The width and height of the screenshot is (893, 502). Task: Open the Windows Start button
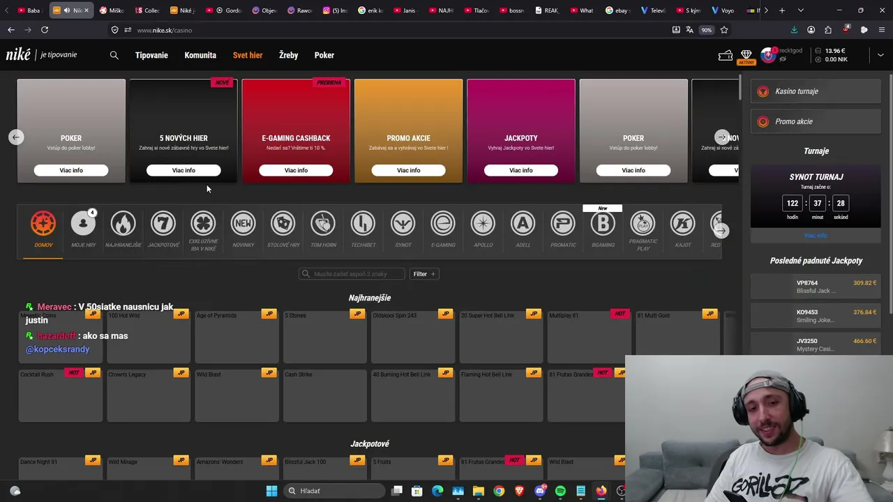point(271,491)
